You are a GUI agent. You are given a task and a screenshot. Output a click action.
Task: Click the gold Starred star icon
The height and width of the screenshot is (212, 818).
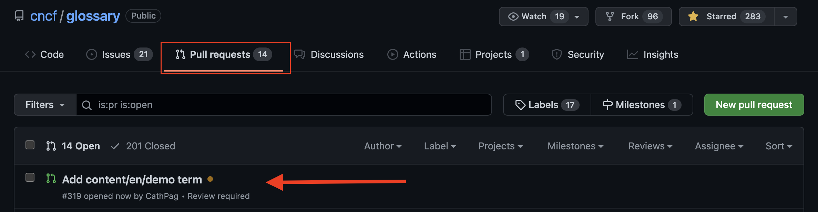(x=693, y=17)
